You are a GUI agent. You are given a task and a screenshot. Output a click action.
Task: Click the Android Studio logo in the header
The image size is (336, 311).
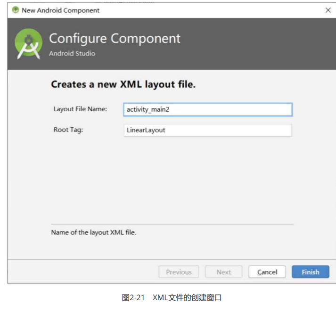coord(28,44)
